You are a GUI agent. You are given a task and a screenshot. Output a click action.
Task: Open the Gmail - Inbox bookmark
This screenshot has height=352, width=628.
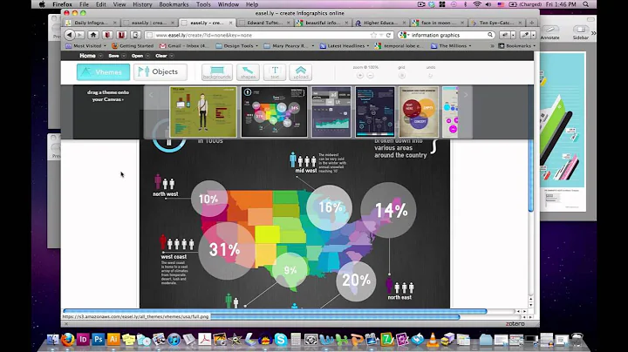[184, 46]
